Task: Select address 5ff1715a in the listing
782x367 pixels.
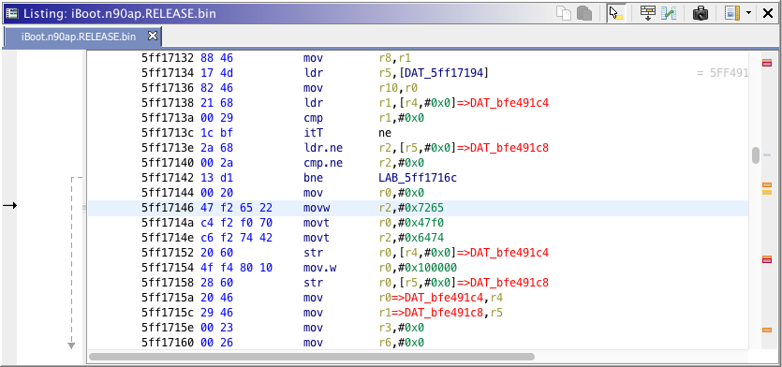Action: [x=168, y=298]
